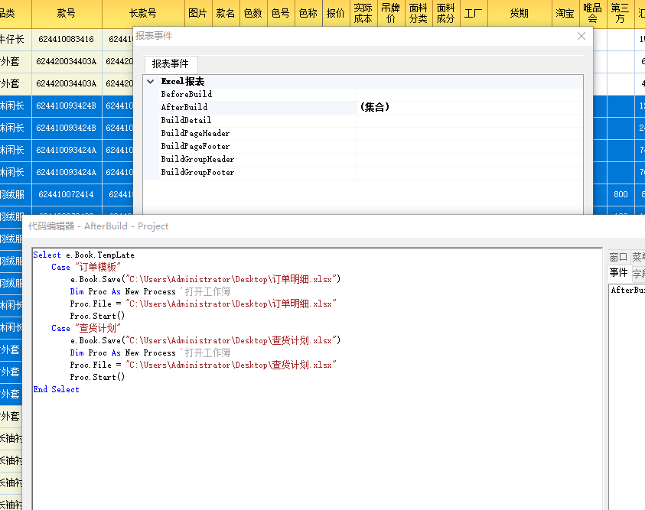Viewport: 645px width, 510px height.
Task: Select the BuildGroupHeader event row
Action: (x=363, y=160)
